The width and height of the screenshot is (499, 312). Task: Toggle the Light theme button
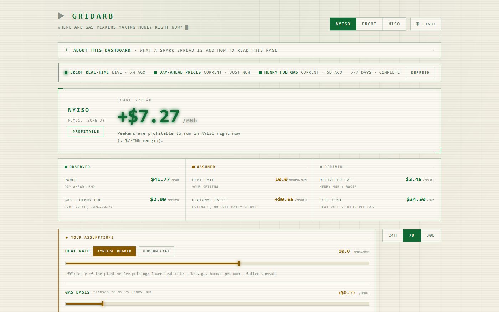[426, 24]
